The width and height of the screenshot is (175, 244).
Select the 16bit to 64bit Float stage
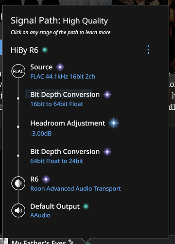(57, 104)
